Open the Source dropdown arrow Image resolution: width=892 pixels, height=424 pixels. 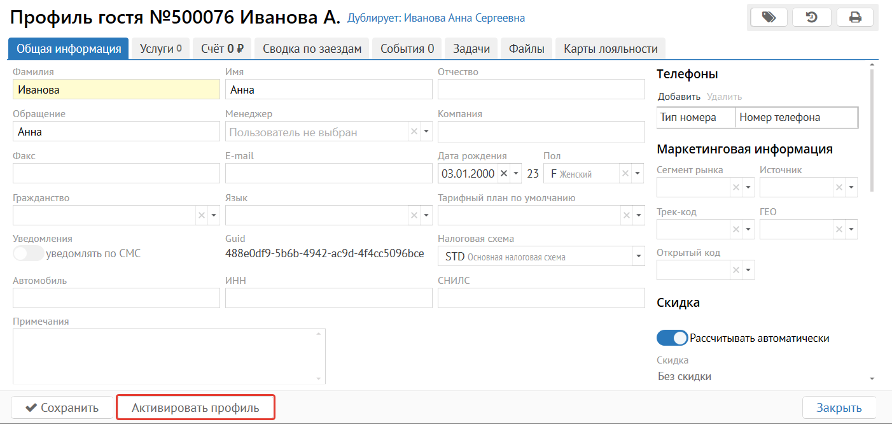pos(851,188)
